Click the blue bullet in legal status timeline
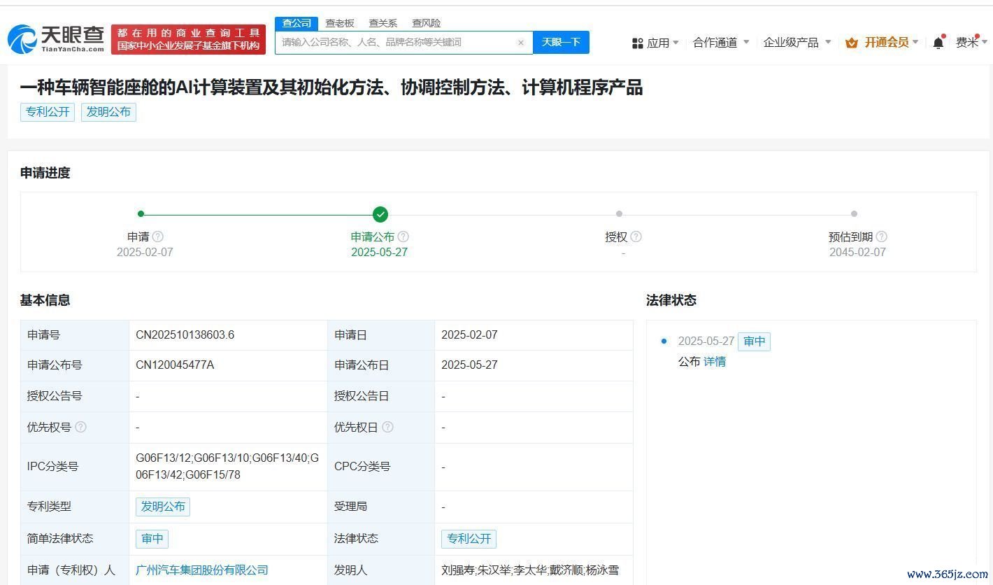This screenshot has width=993, height=585. click(x=664, y=341)
